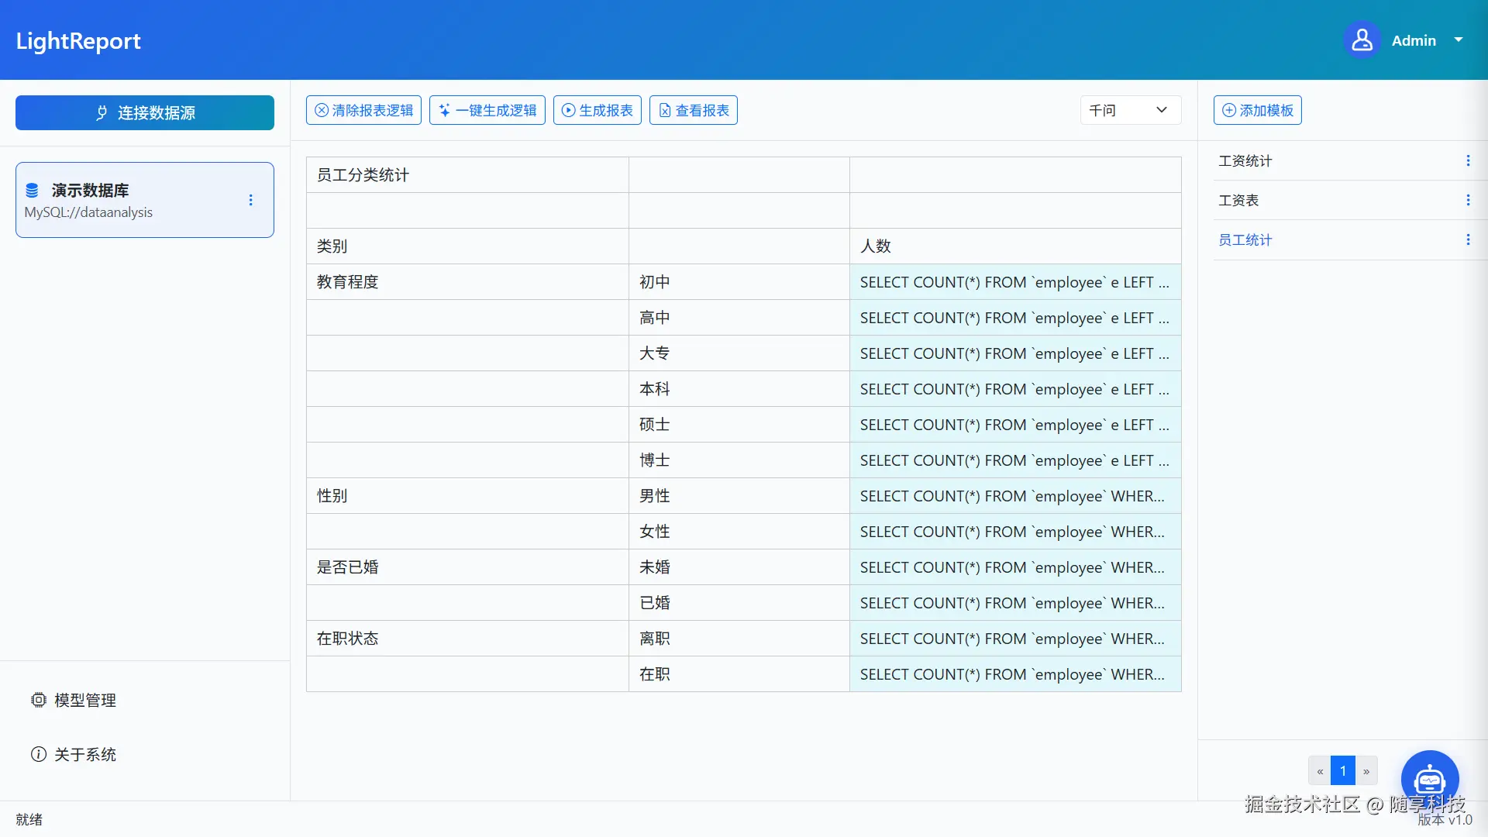Click 一键生成逻辑 button

click(x=487, y=110)
